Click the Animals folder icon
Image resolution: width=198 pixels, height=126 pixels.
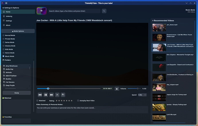point(4,73)
